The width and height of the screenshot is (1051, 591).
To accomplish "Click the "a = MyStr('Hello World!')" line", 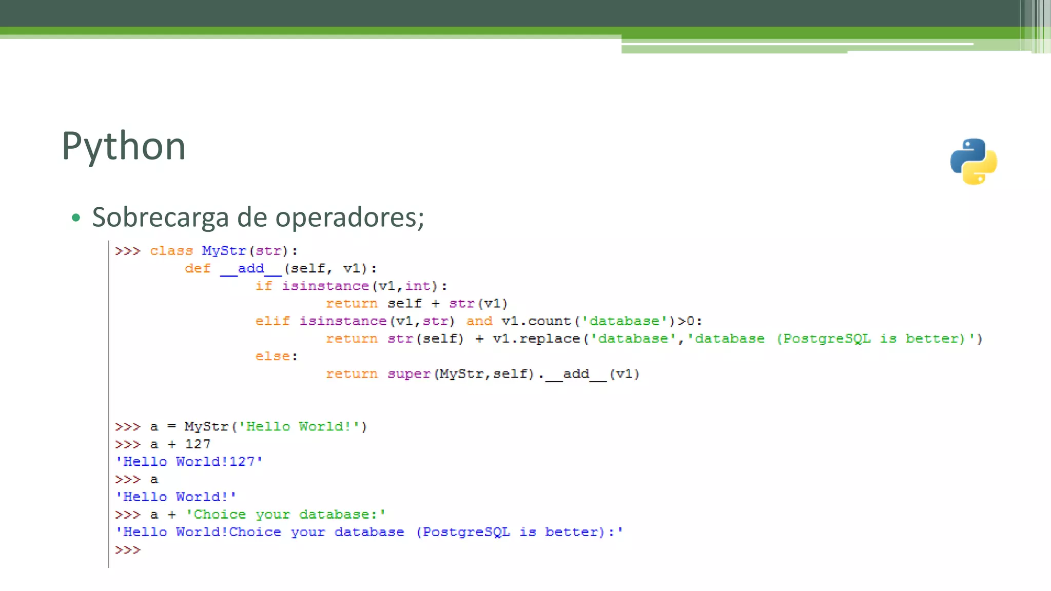I will [241, 427].
